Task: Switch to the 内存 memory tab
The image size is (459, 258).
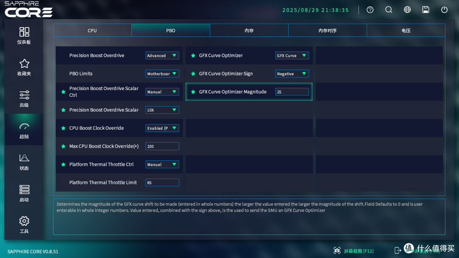Action: coord(249,31)
